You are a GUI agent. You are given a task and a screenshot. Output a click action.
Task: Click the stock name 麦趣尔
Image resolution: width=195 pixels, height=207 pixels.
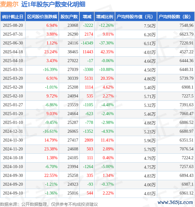pyautogui.click(x=9, y=4)
